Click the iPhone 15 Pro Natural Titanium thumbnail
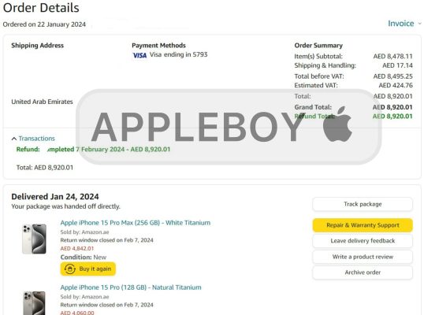Screen dimensions: 424x315 tap(34, 303)
